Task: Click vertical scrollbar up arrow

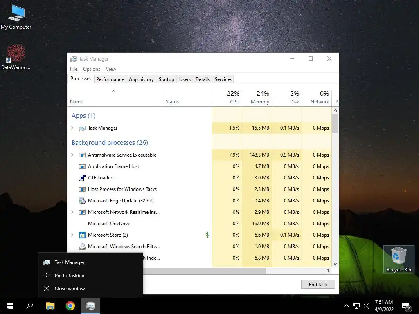Action: tap(336, 110)
